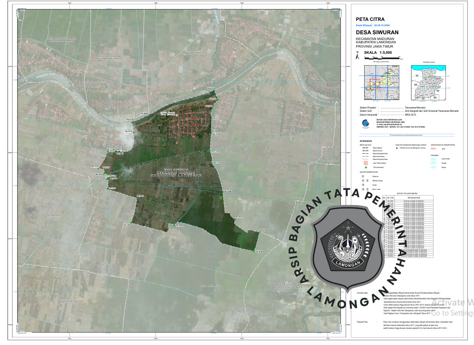The image size is (474, 345).
Task: Click the KABUPATEN LAMONGAN label on map
Action: (176, 176)
